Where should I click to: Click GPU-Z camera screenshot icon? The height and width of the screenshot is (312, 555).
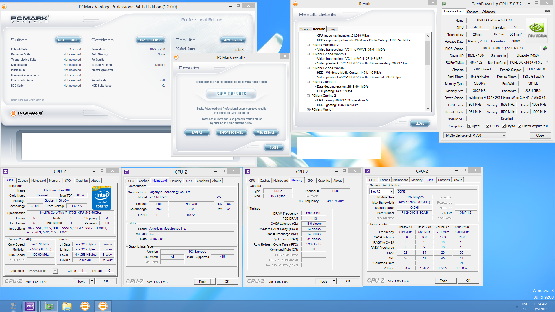point(547,11)
